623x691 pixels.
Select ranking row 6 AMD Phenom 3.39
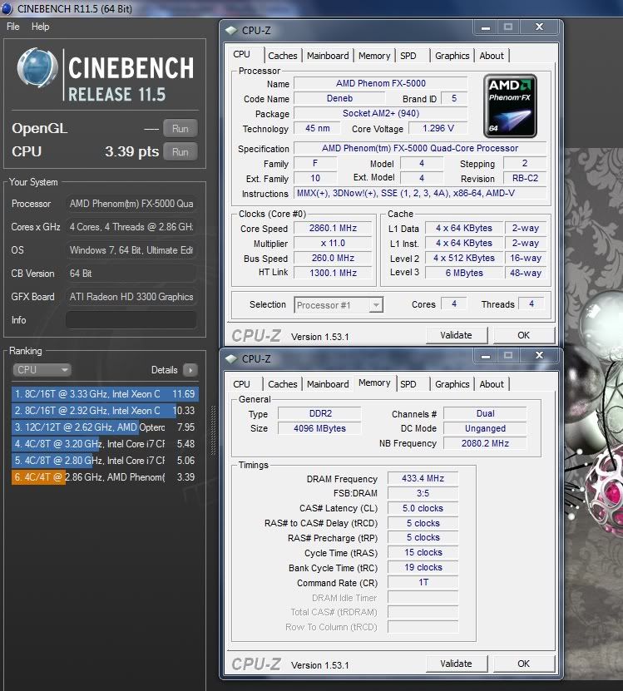pyautogui.click(x=105, y=477)
